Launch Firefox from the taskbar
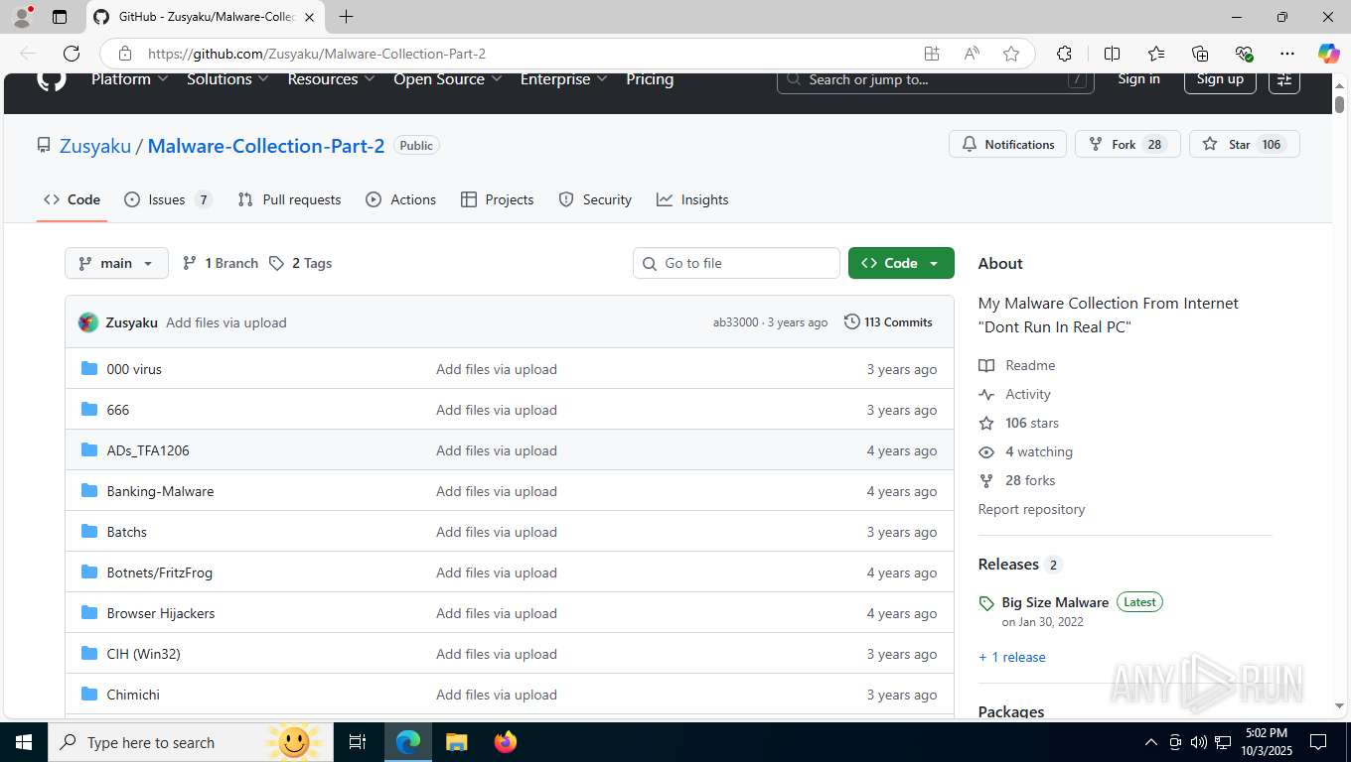The image size is (1351, 762). tap(506, 742)
